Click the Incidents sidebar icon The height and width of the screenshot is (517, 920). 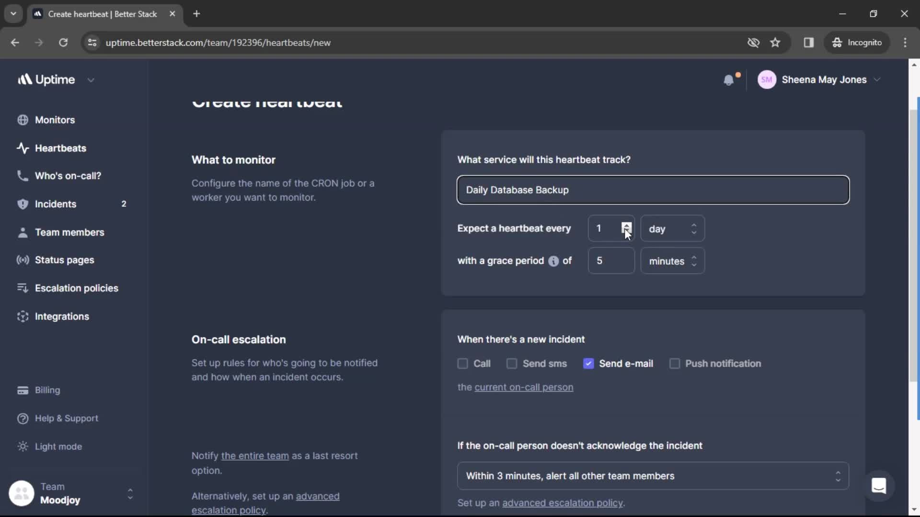coord(22,203)
